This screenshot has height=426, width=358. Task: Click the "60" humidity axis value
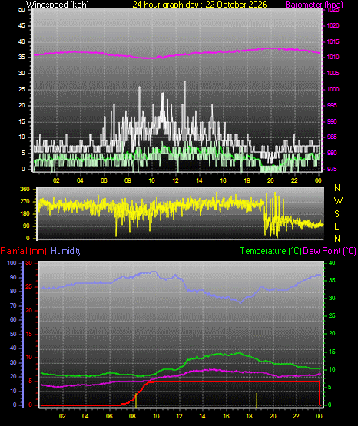point(13,320)
